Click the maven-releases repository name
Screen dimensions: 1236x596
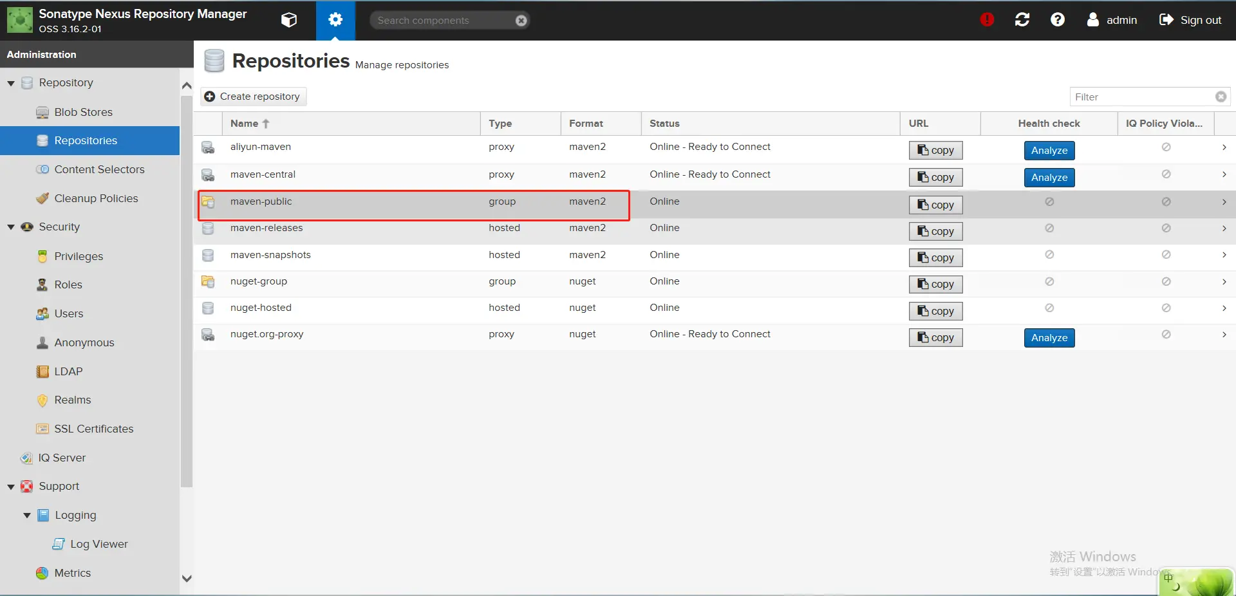(x=267, y=228)
